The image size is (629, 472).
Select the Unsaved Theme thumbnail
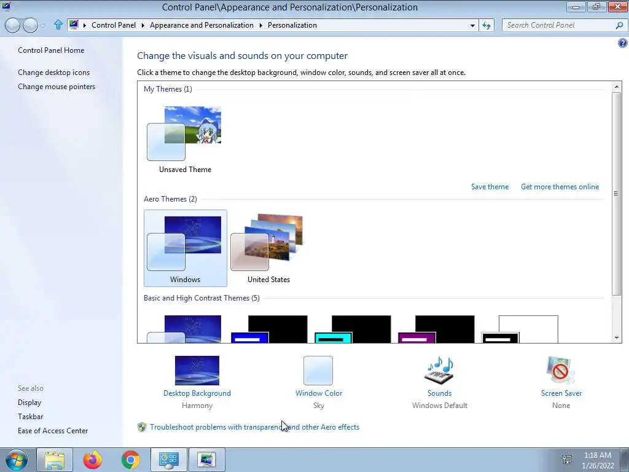(185, 139)
